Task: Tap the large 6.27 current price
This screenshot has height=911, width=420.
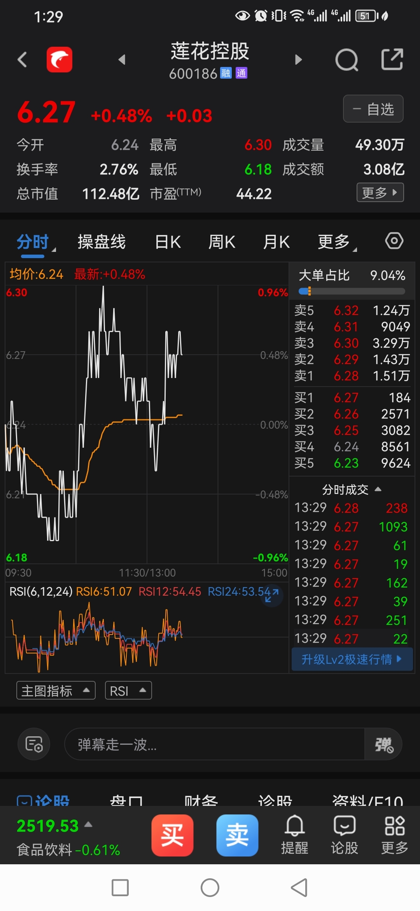Action: point(46,112)
